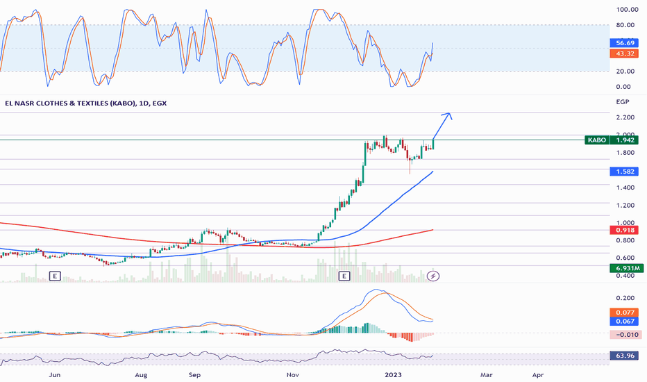Click the orange 0.077 MACD signal label
Image resolution: width=647 pixels, height=382 pixels.
coord(625,313)
